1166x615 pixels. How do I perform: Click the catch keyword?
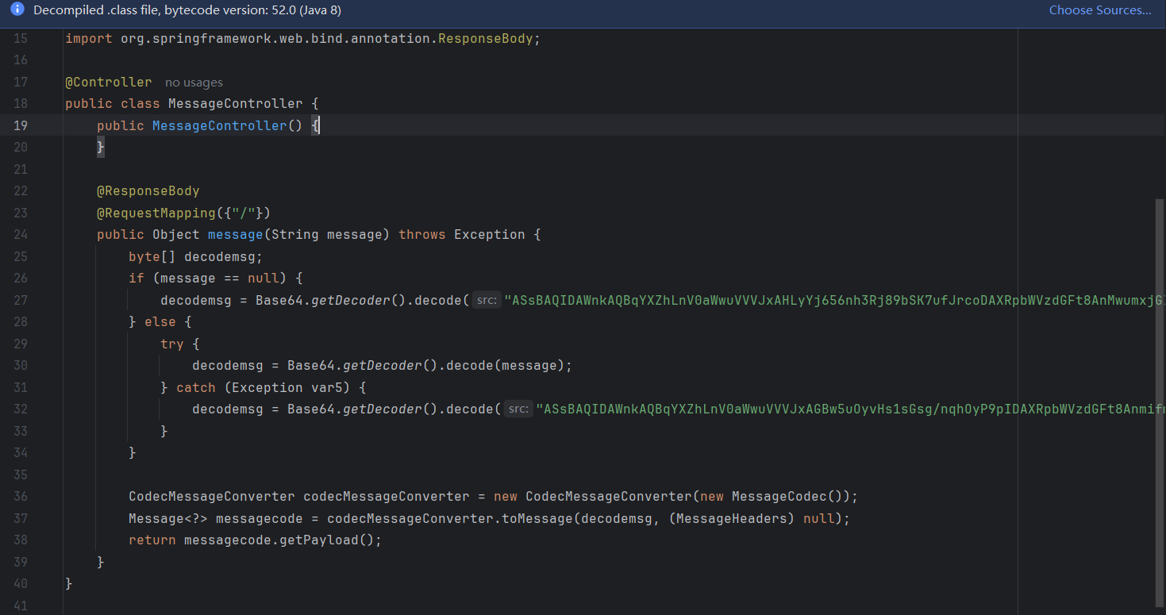point(195,387)
